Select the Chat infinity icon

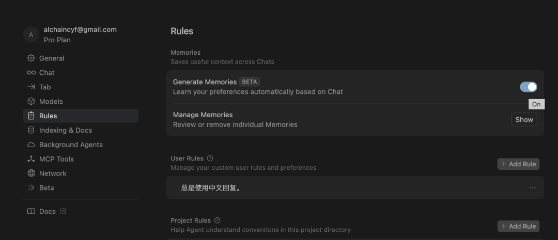click(32, 73)
